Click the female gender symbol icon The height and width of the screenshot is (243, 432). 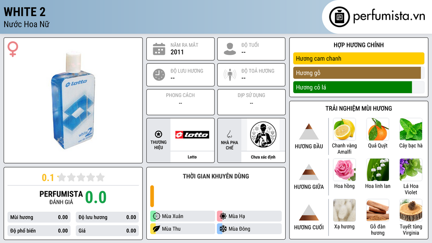pos(13,49)
